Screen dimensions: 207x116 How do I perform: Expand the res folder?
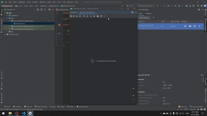[7, 32]
